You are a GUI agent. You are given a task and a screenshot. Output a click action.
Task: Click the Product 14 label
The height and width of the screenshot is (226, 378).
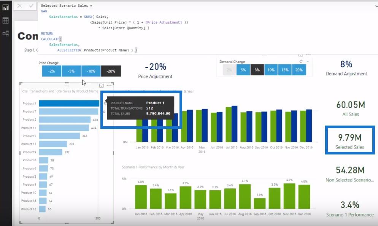(29, 201)
